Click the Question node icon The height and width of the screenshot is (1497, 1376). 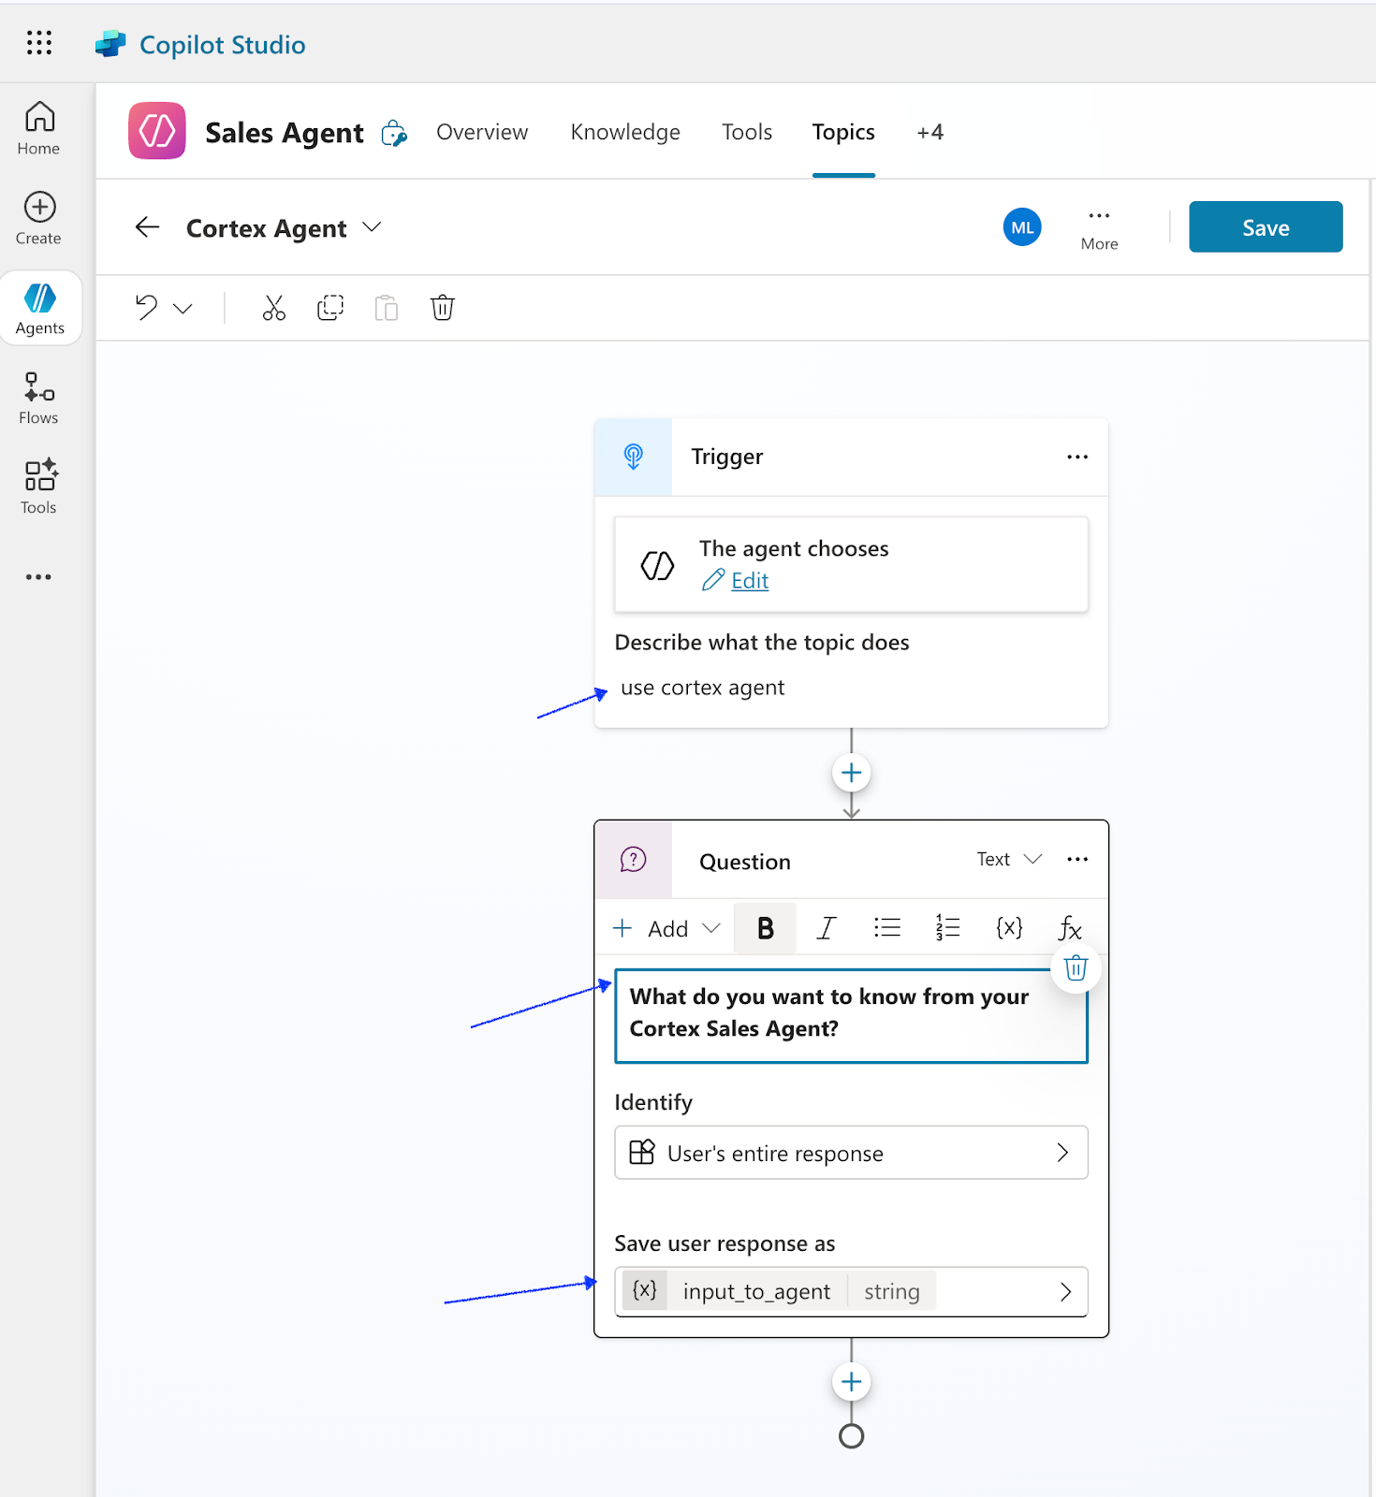pos(634,860)
